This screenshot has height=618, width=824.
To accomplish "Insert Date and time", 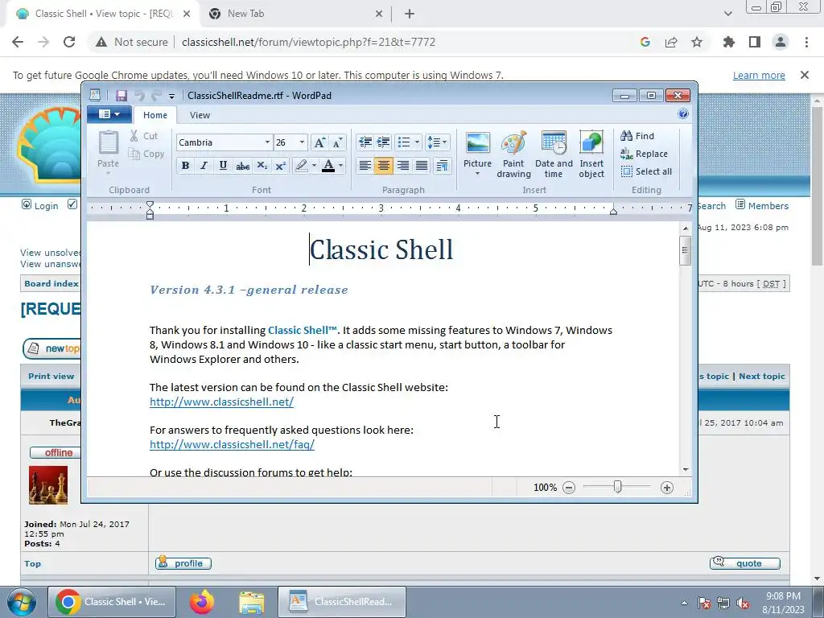I will click(x=554, y=154).
